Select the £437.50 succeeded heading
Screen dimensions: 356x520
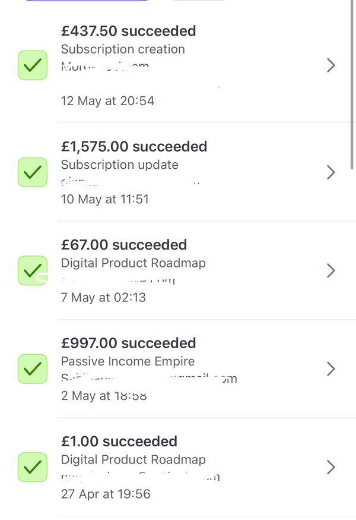[x=129, y=31]
